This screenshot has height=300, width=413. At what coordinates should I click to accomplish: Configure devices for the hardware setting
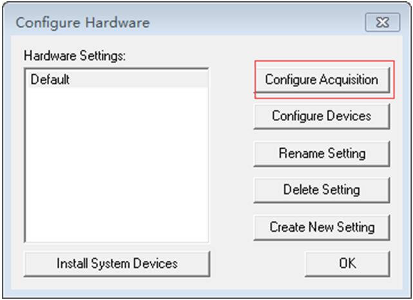click(322, 117)
